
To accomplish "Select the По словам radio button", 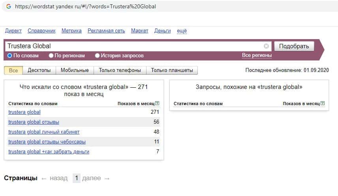I will point(9,55).
